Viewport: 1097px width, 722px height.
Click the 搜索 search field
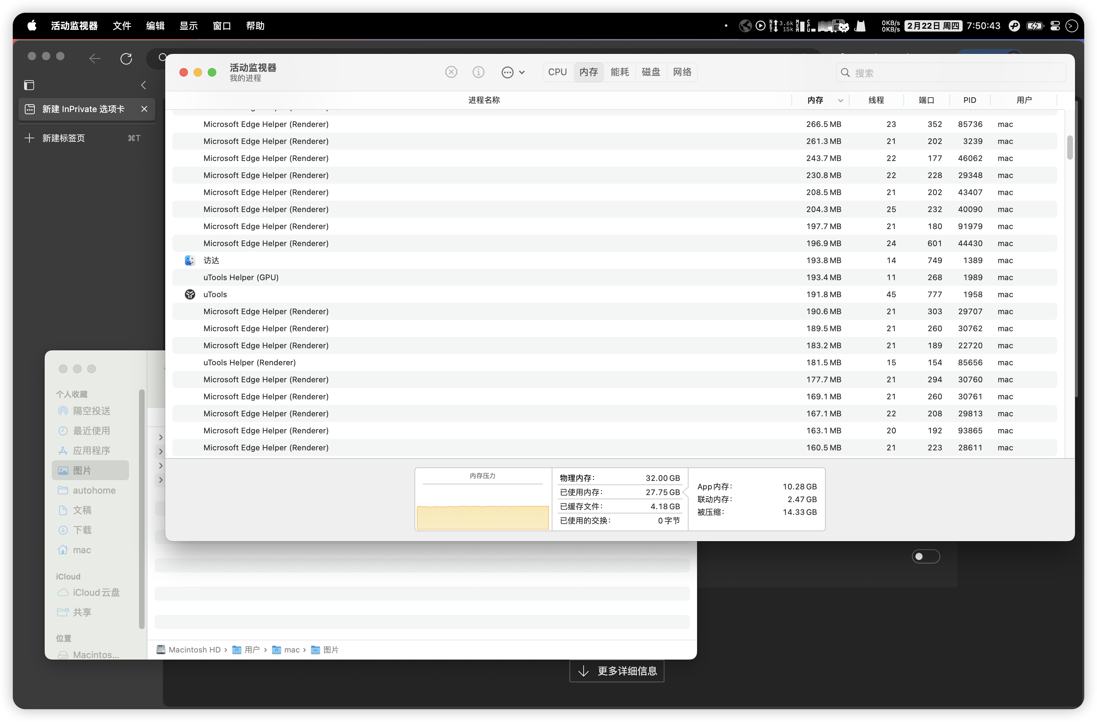(951, 73)
